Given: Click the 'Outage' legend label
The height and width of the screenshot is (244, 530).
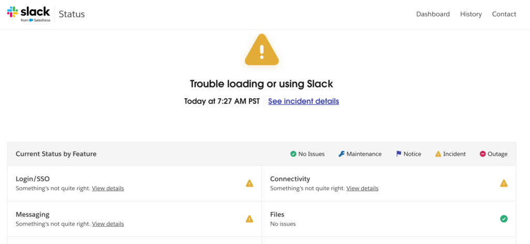Looking at the screenshot, I should click(497, 154).
